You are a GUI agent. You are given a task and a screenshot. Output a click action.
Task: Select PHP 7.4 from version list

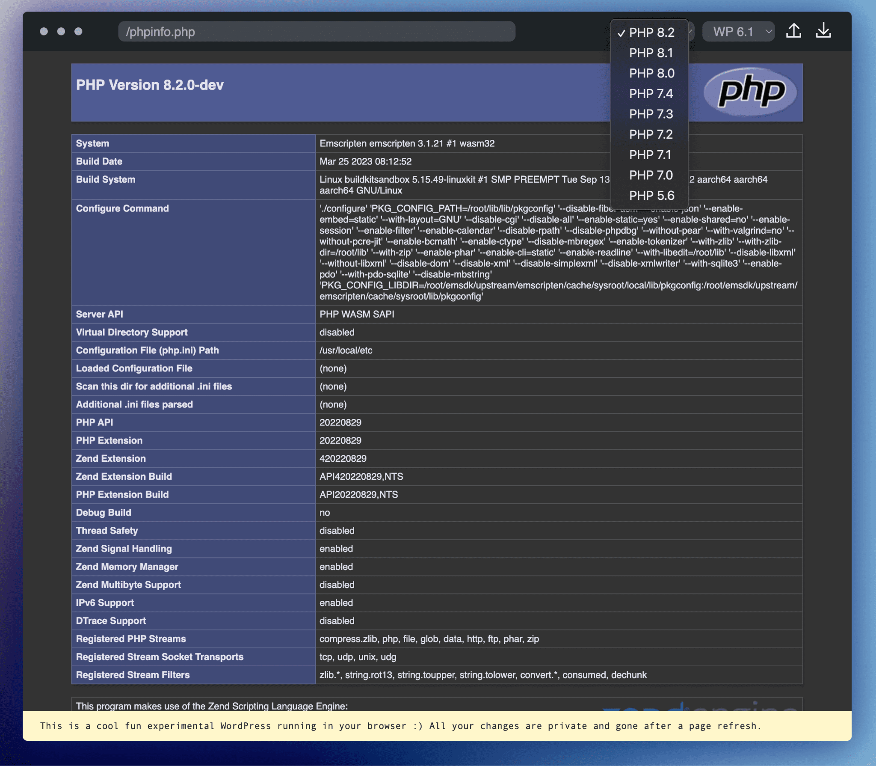click(x=649, y=94)
